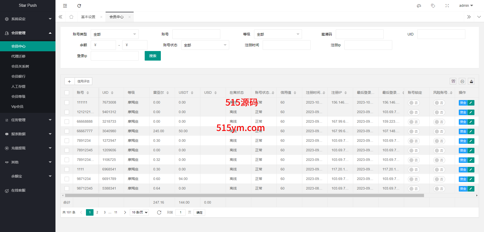Screen dimensions: 484x232
Task: Open 会员关系树 in the sidebar
Action: [20, 66]
